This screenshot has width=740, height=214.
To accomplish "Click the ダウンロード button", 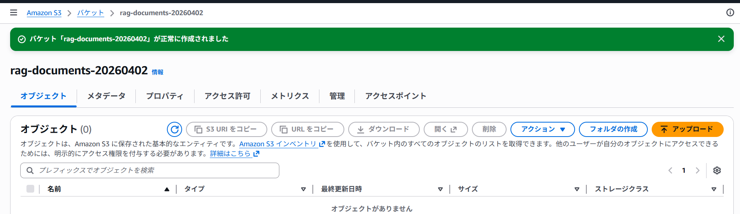I will 384,129.
